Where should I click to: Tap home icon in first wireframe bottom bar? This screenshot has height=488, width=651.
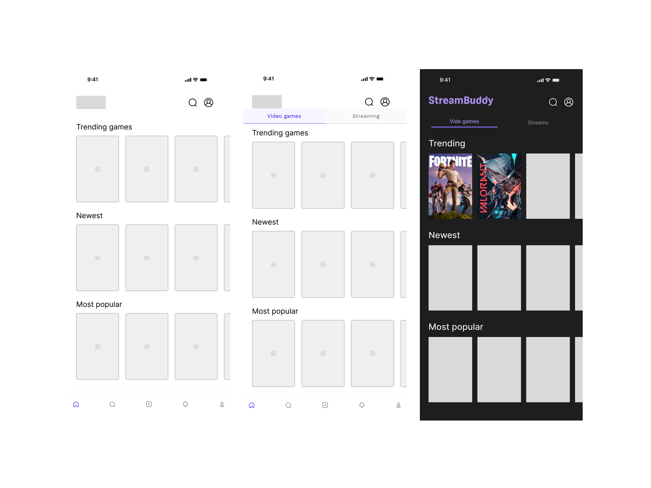point(76,404)
